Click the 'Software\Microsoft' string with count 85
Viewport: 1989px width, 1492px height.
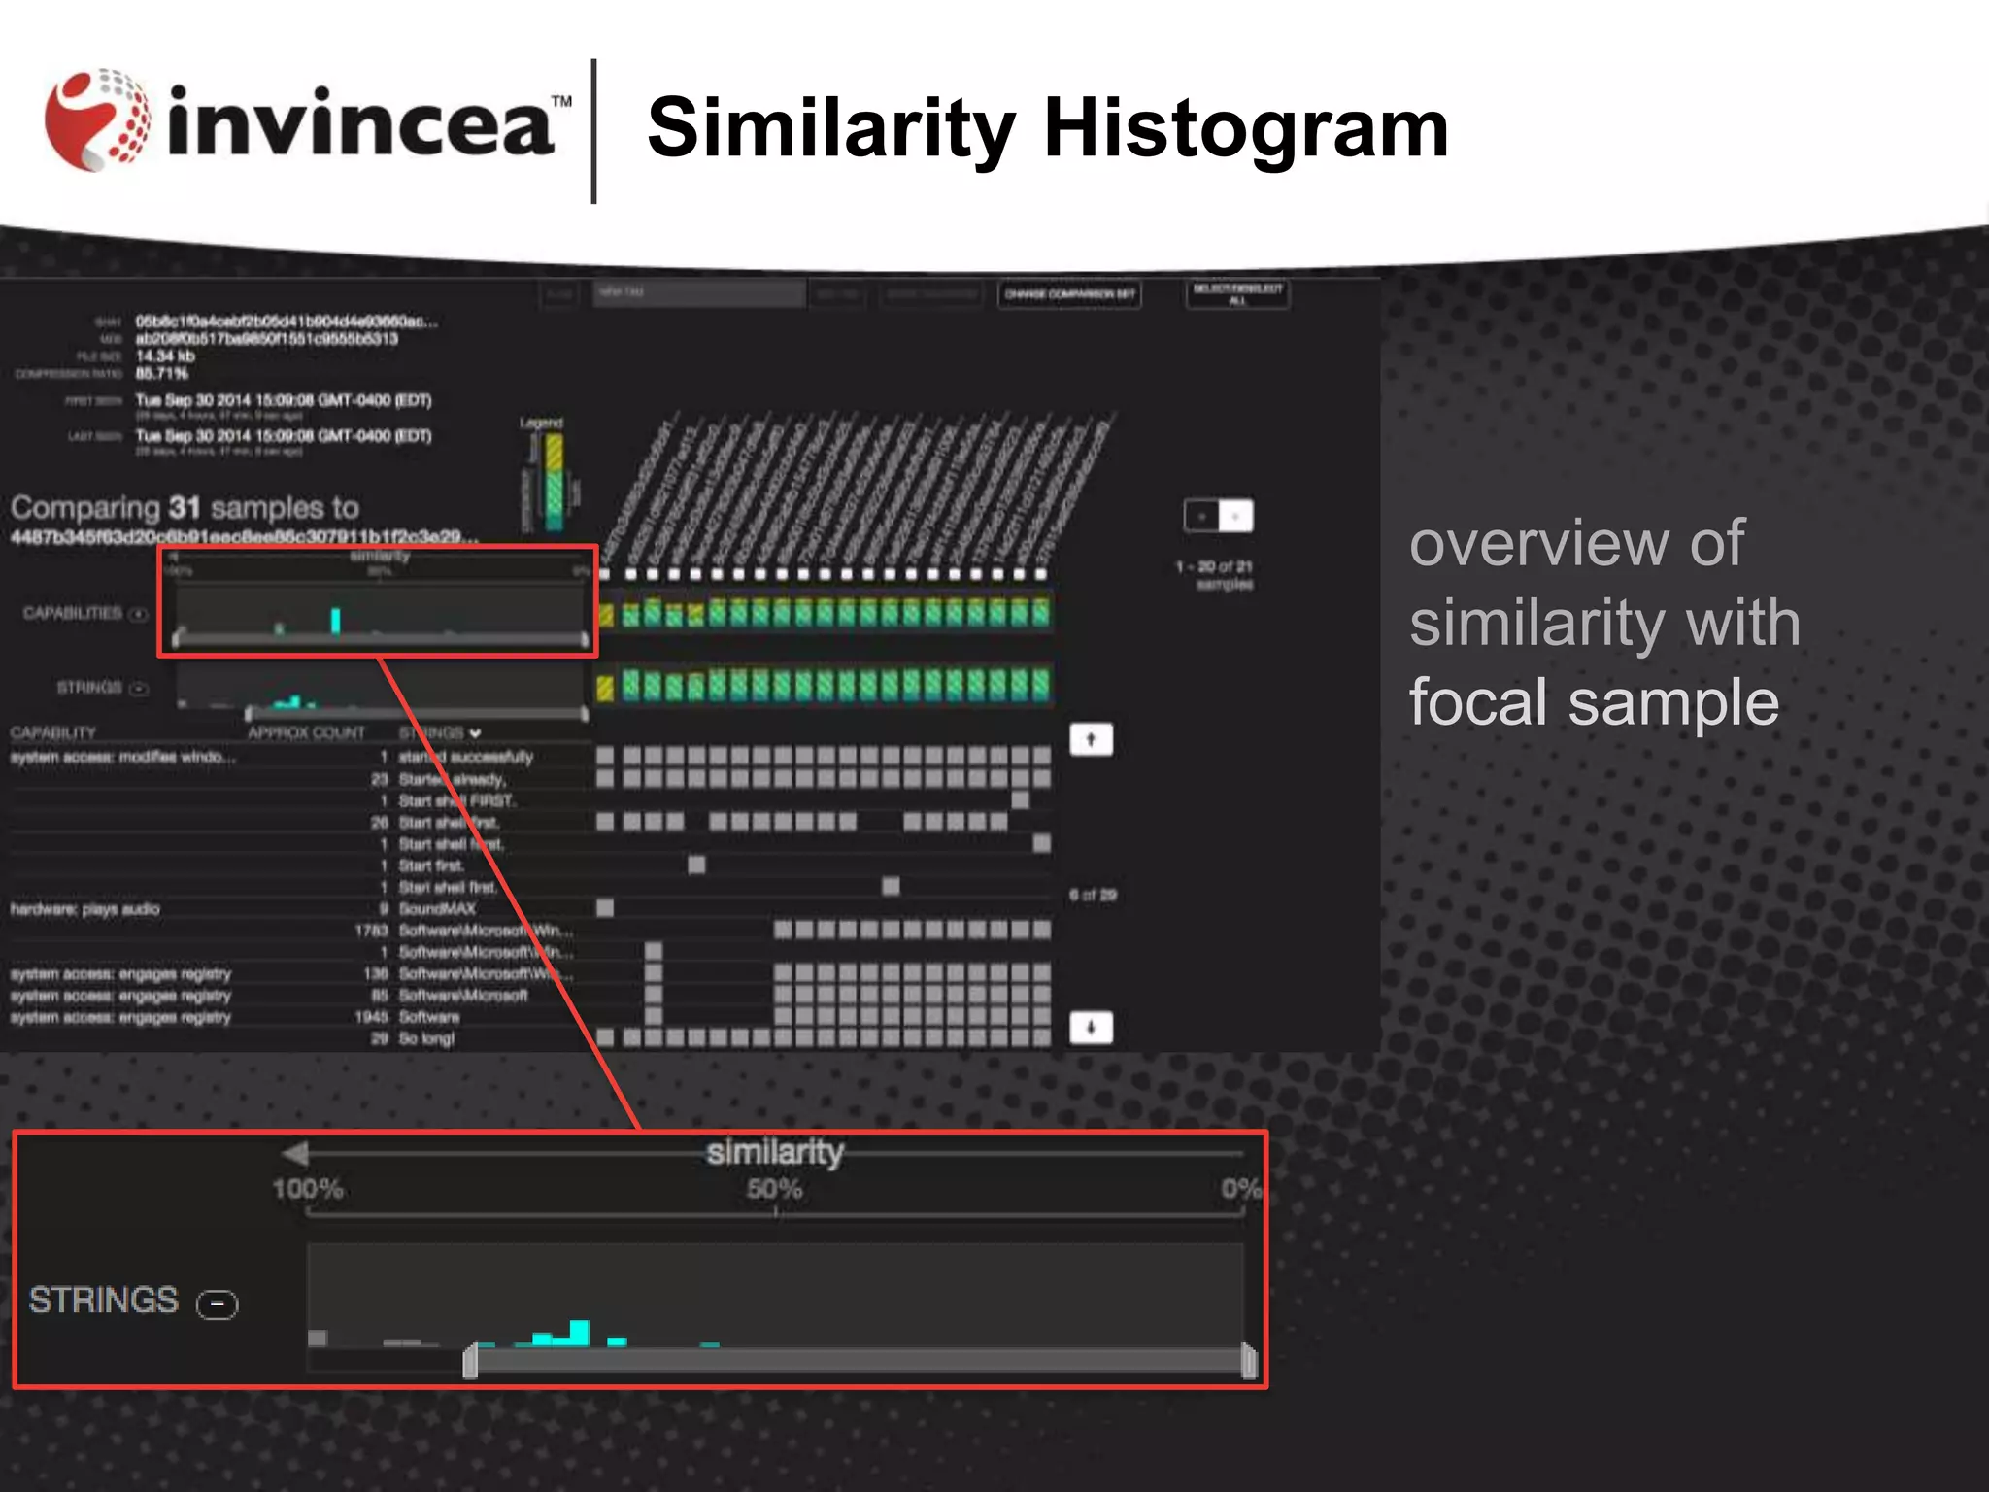coord(463,996)
